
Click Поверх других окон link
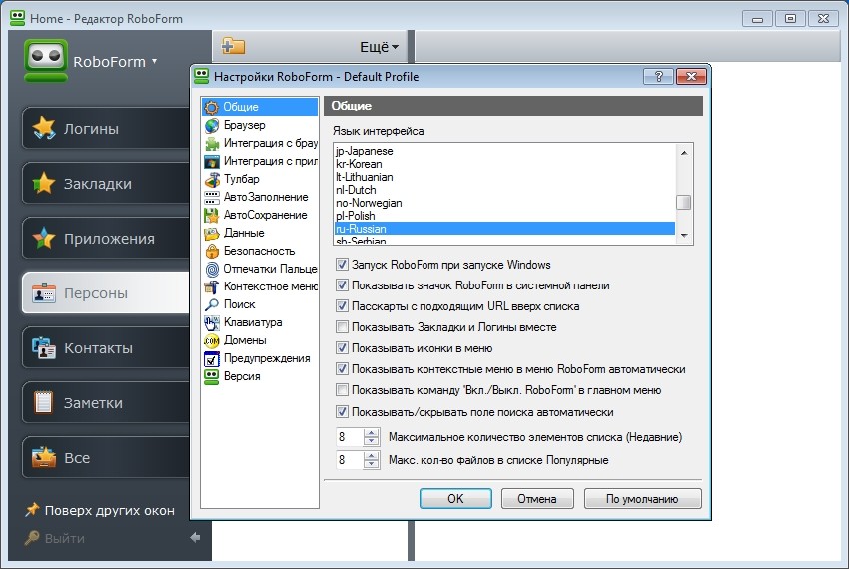pyautogui.click(x=110, y=510)
